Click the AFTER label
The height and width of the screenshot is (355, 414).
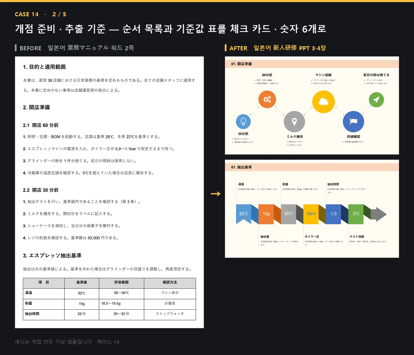pyautogui.click(x=238, y=48)
